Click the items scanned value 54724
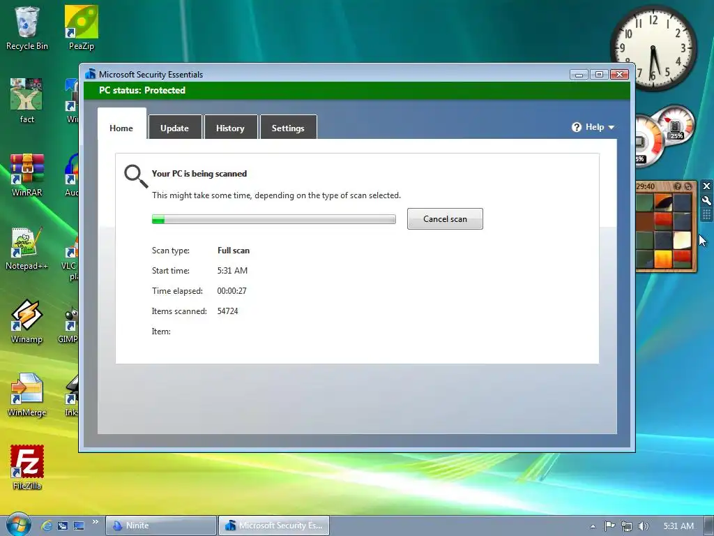714x536 pixels. coord(228,311)
